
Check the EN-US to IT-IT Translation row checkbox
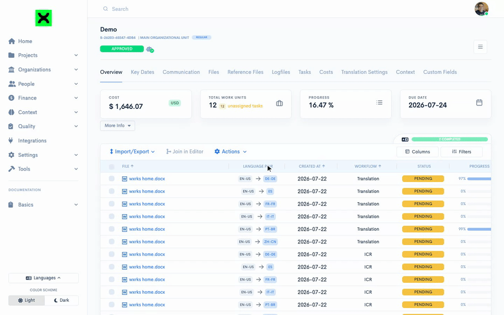pos(112,216)
